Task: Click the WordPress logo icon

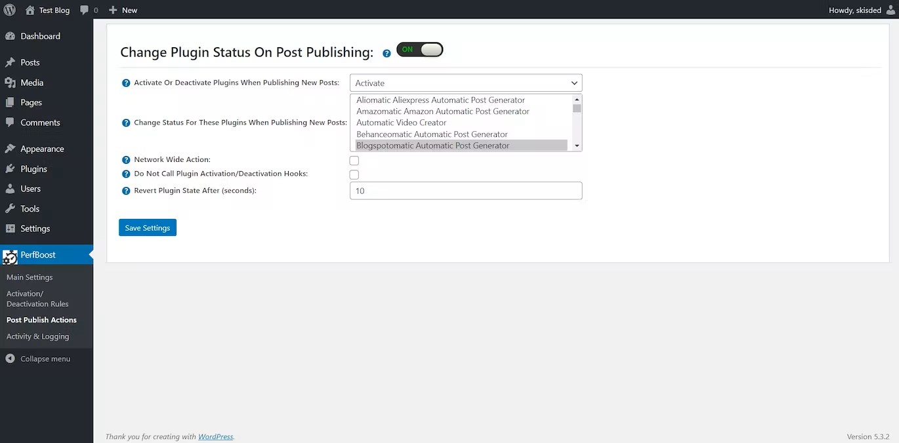Action: point(10,10)
